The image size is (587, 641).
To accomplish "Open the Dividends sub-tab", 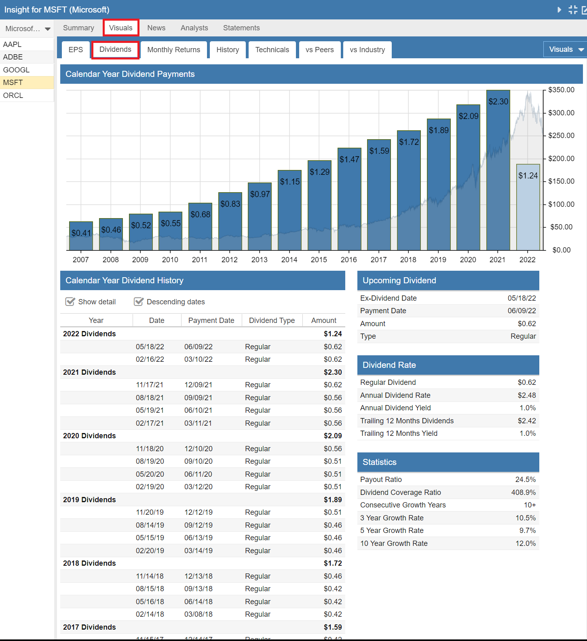I will click(x=115, y=49).
